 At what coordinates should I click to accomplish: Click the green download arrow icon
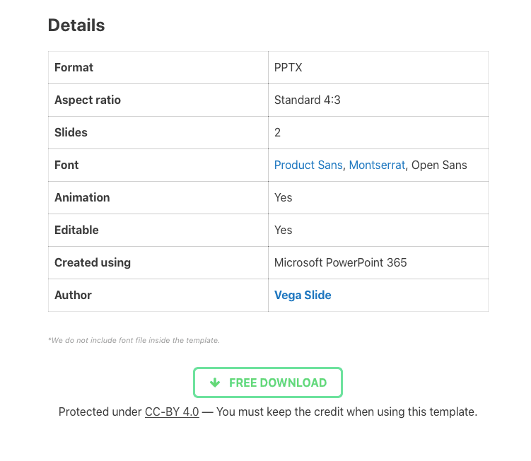coord(215,383)
